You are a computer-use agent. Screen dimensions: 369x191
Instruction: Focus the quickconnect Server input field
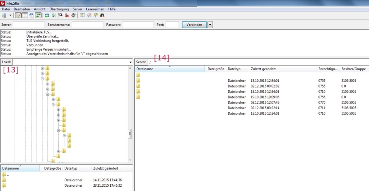(x=29, y=25)
